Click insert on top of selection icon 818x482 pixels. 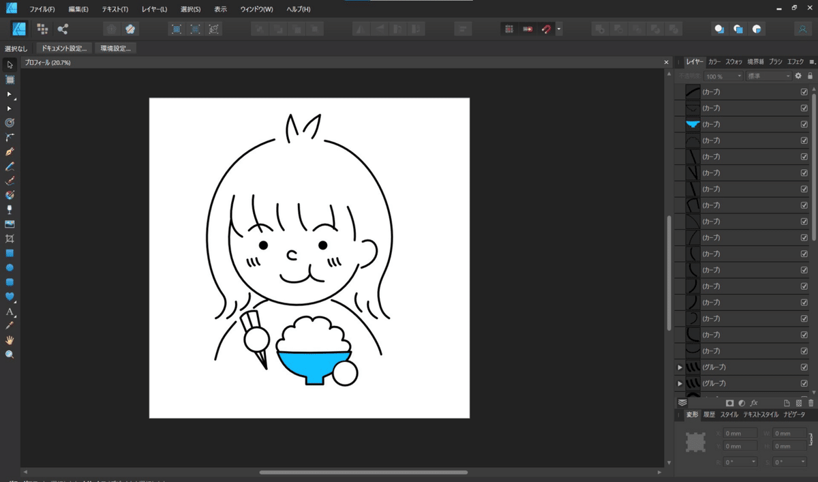click(x=738, y=29)
